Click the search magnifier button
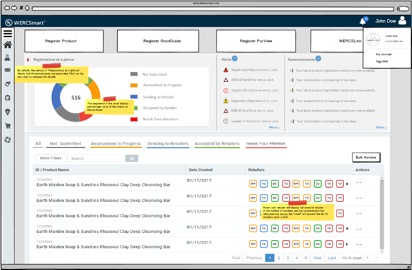 132,158
